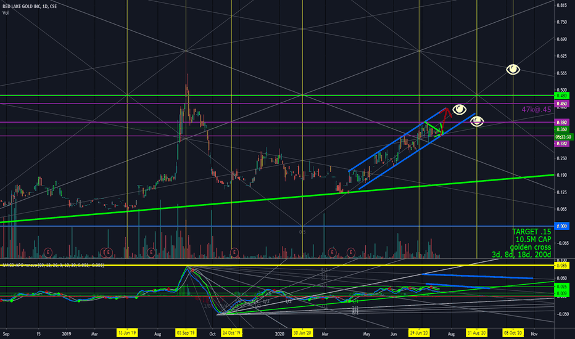Click the green 0.026 MACD value tag
The image size is (575, 339).
pos(562,286)
